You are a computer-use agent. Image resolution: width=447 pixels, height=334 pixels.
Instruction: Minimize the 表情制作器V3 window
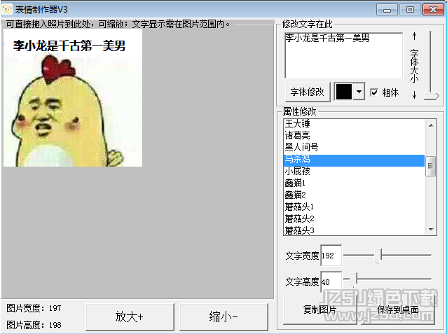[x=387, y=10]
